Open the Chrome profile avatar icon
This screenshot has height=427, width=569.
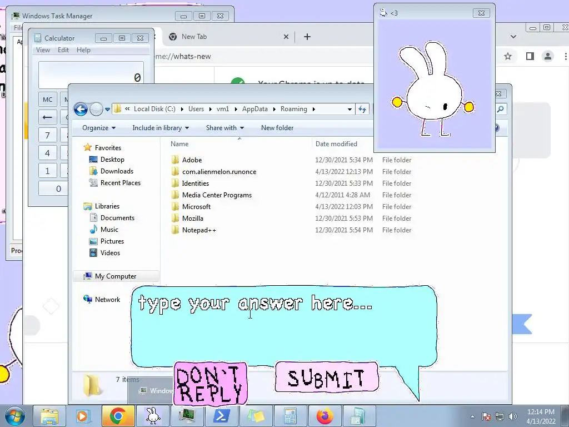[x=548, y=56]
